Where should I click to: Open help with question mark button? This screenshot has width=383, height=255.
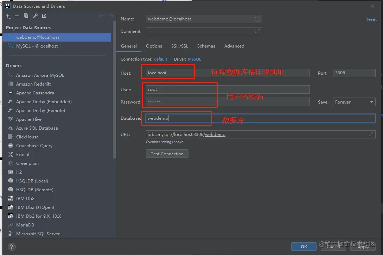[12, 247]
